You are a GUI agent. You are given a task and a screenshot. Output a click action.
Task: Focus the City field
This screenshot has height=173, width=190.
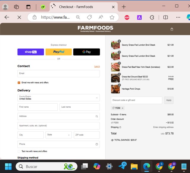tap(31, 135)
